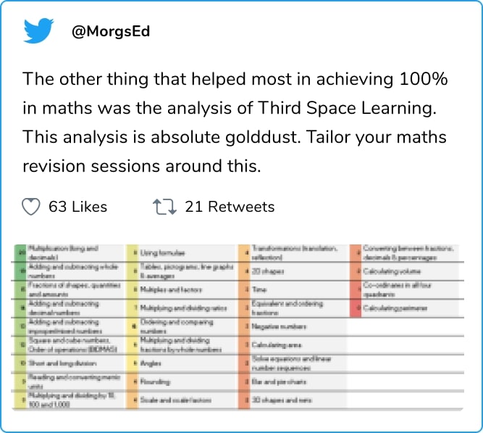Click the retweet arrows icon
Viewport: 483px width, 433px height.
(164, 207)
